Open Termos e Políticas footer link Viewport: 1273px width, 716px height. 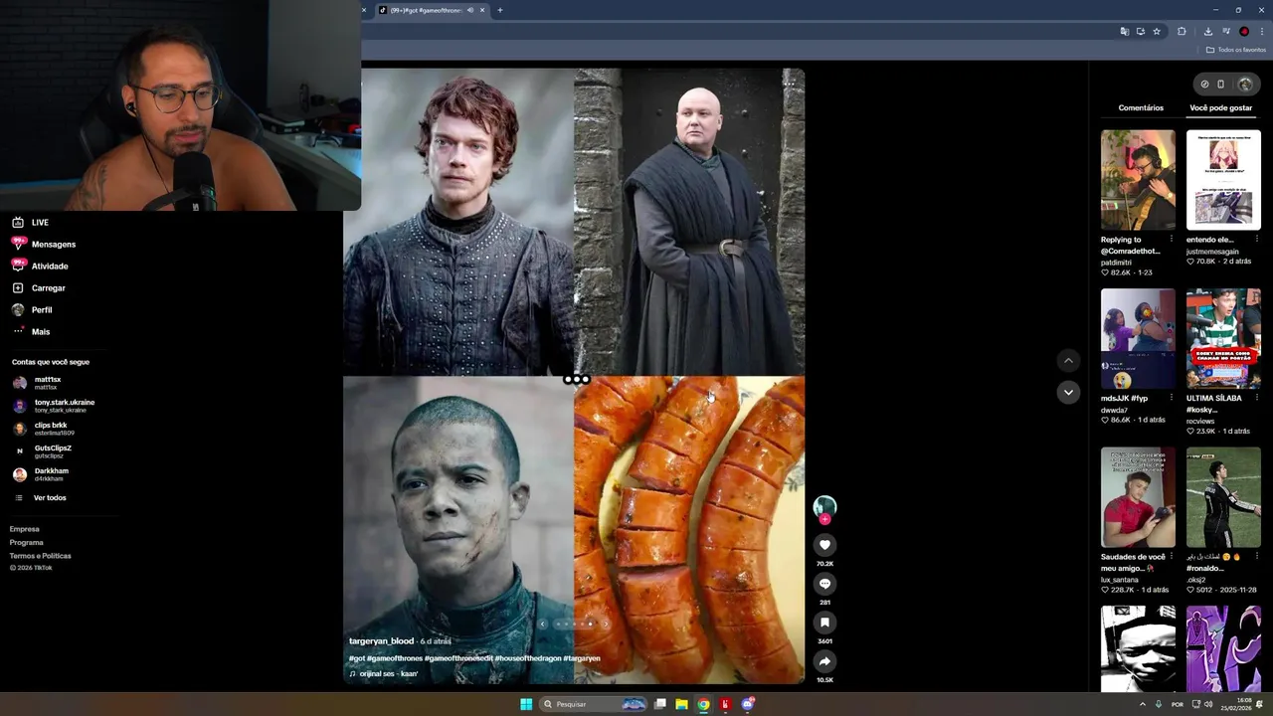click(41, 556)
